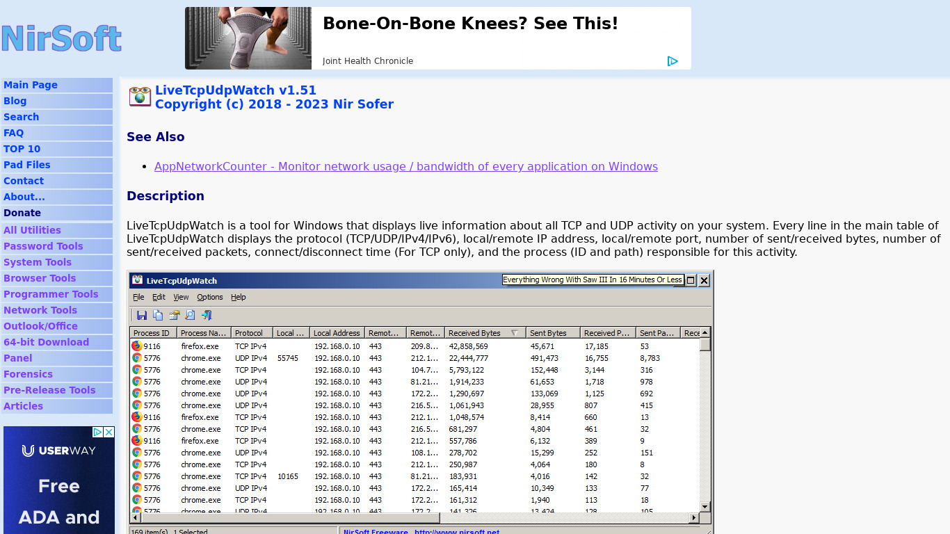
Task: Open the TOP 10 sidebar link
Action: click(x=22, y=149)
